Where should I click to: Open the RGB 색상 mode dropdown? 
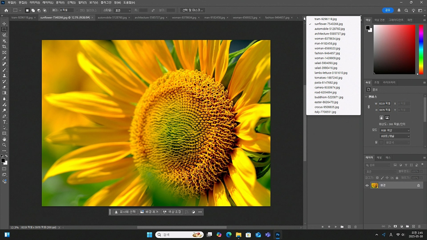tap(394, 130)
